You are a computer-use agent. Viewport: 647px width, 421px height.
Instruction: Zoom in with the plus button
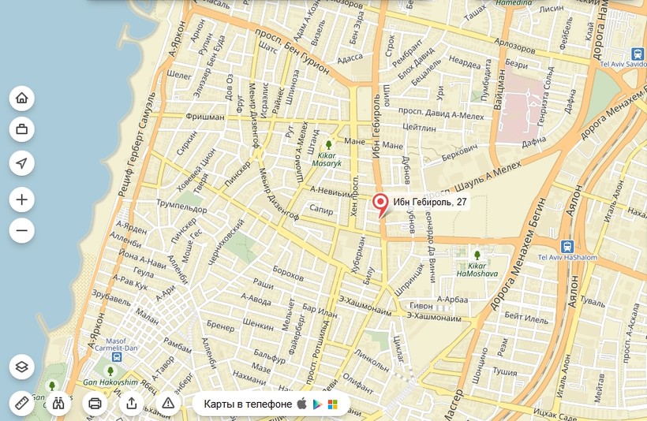22,199
